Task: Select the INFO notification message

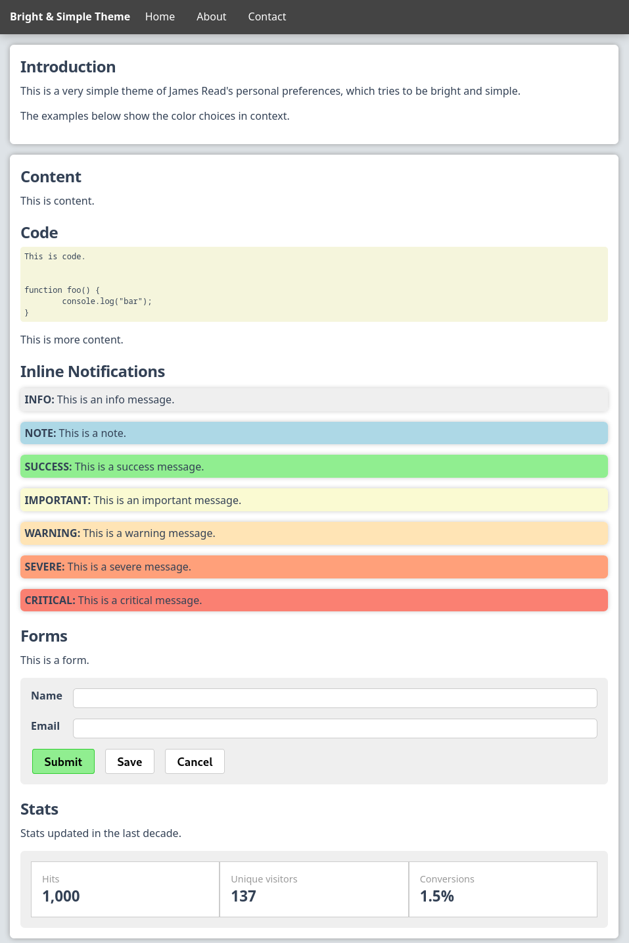Action: point(314,399)
